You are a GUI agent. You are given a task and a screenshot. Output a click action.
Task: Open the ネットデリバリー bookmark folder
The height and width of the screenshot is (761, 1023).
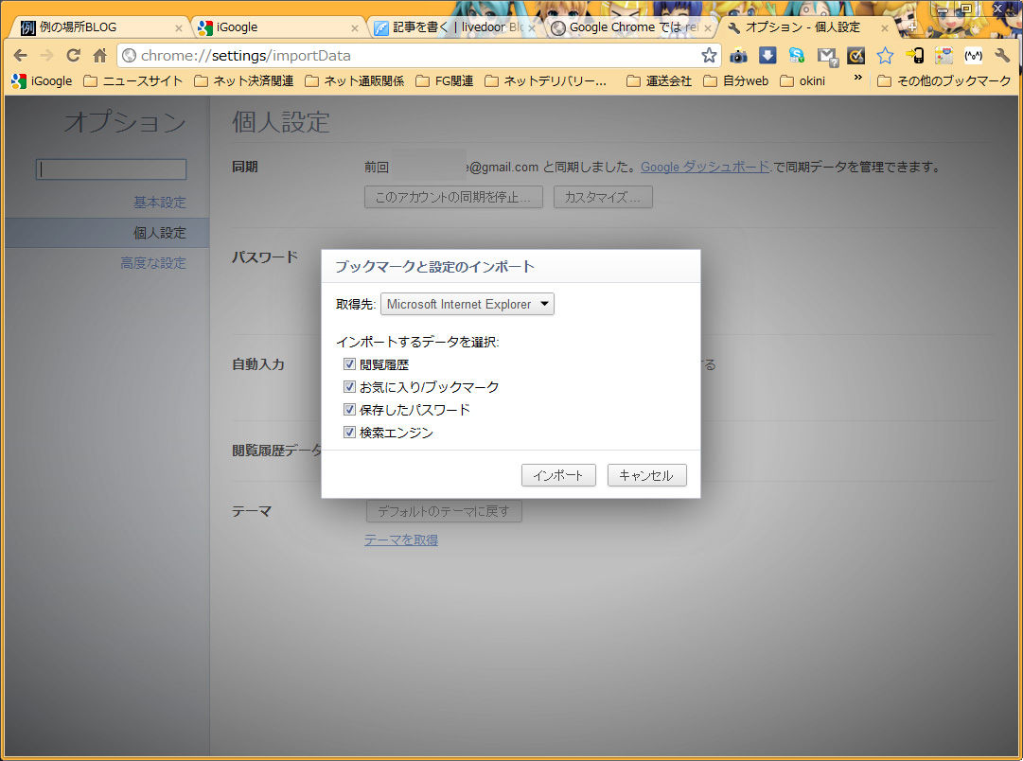[546, 81]
